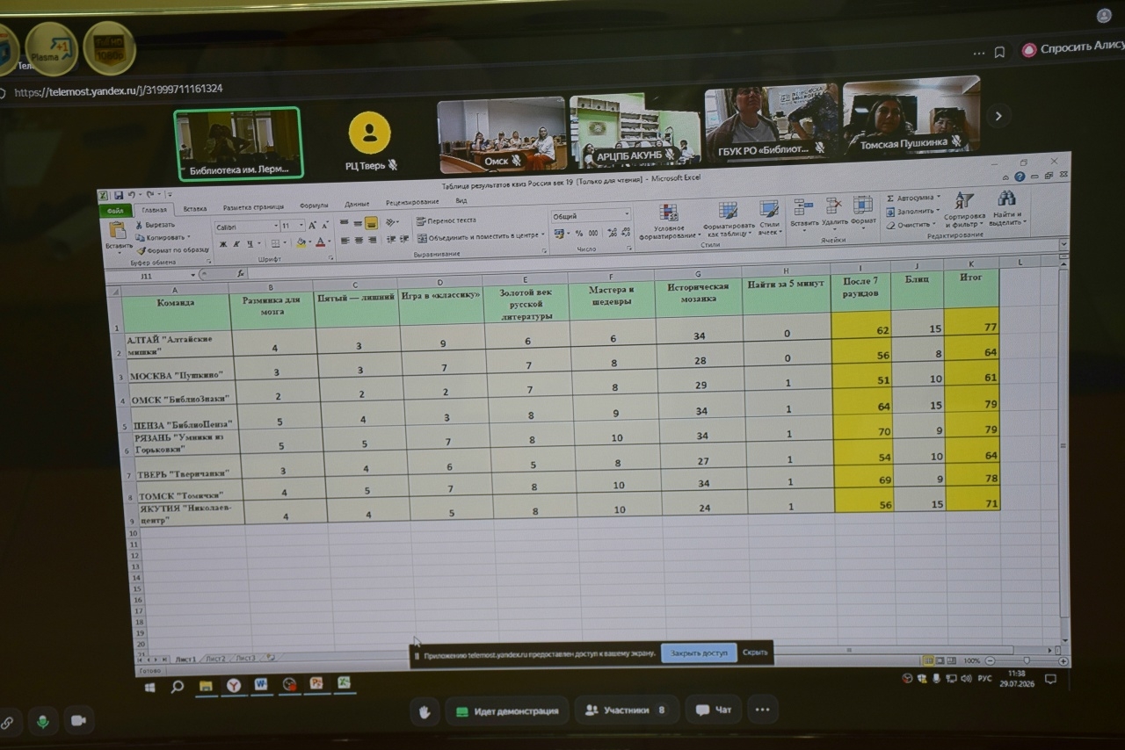Switch to the Формулы ribbon tab
The image size is (1125, 750).
point(314,206)
